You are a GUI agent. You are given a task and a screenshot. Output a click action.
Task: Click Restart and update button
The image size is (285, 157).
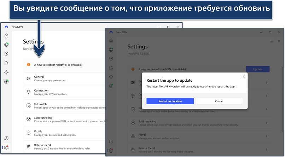click(170, 101)
